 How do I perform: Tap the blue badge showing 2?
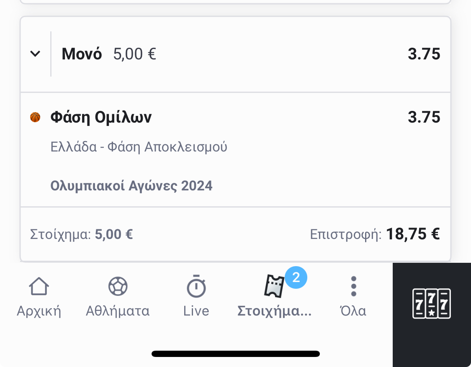[296, 277]
